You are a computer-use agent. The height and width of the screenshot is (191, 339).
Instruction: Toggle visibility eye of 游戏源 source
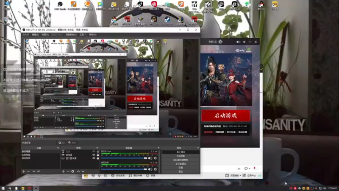click(94, 155)
